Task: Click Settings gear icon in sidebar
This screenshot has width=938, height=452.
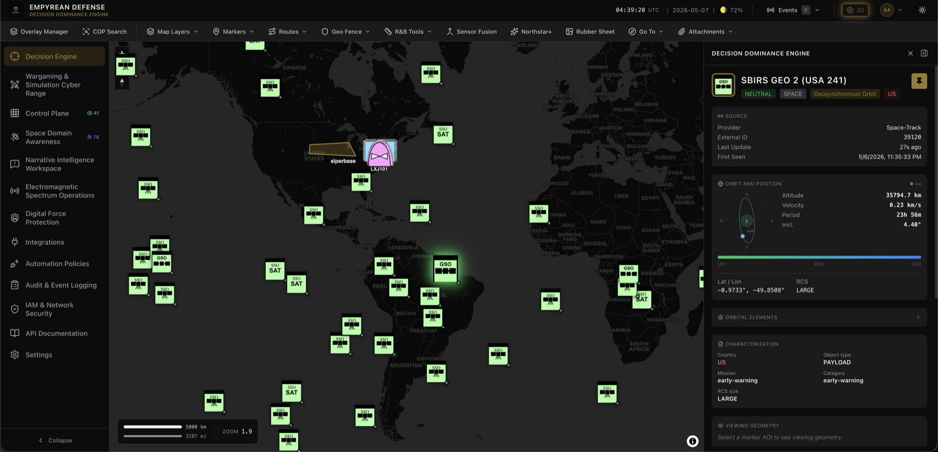Action: coord(15,355)
